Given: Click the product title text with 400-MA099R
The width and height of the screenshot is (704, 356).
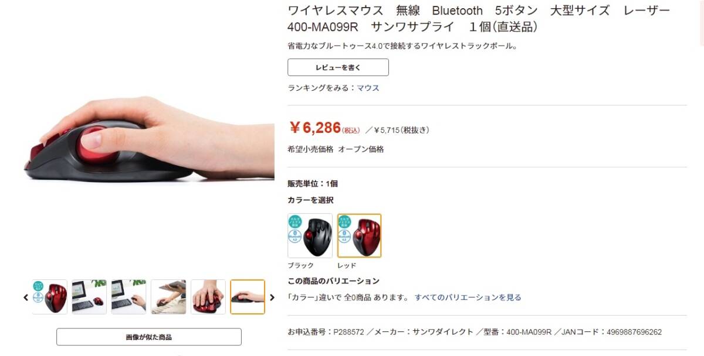Looking at the screenshot, I should pos(479,19).
